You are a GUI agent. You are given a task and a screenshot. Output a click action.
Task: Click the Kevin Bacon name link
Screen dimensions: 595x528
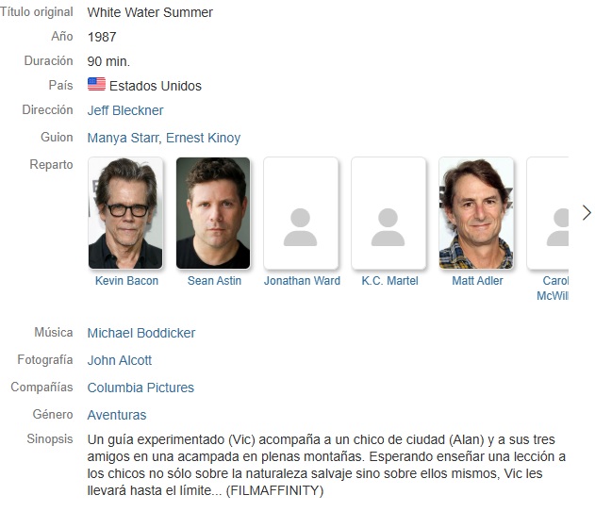126,281
